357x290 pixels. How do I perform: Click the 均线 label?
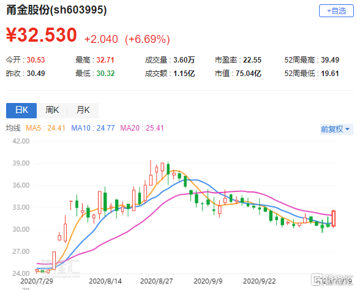(13, 128)
